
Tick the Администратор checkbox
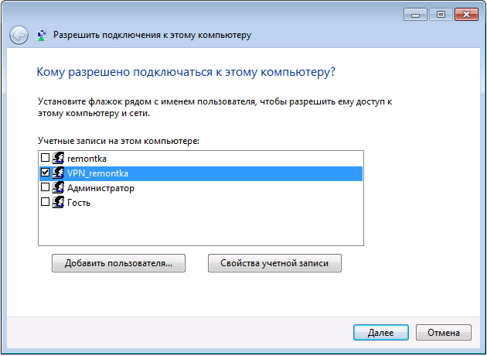click(45, 188)
